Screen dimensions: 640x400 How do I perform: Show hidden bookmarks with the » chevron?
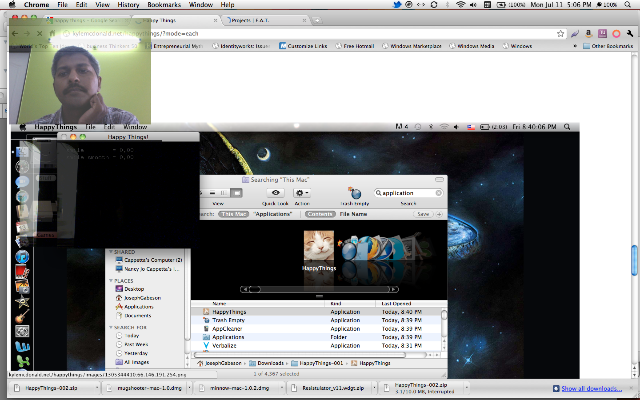[575, 46]
